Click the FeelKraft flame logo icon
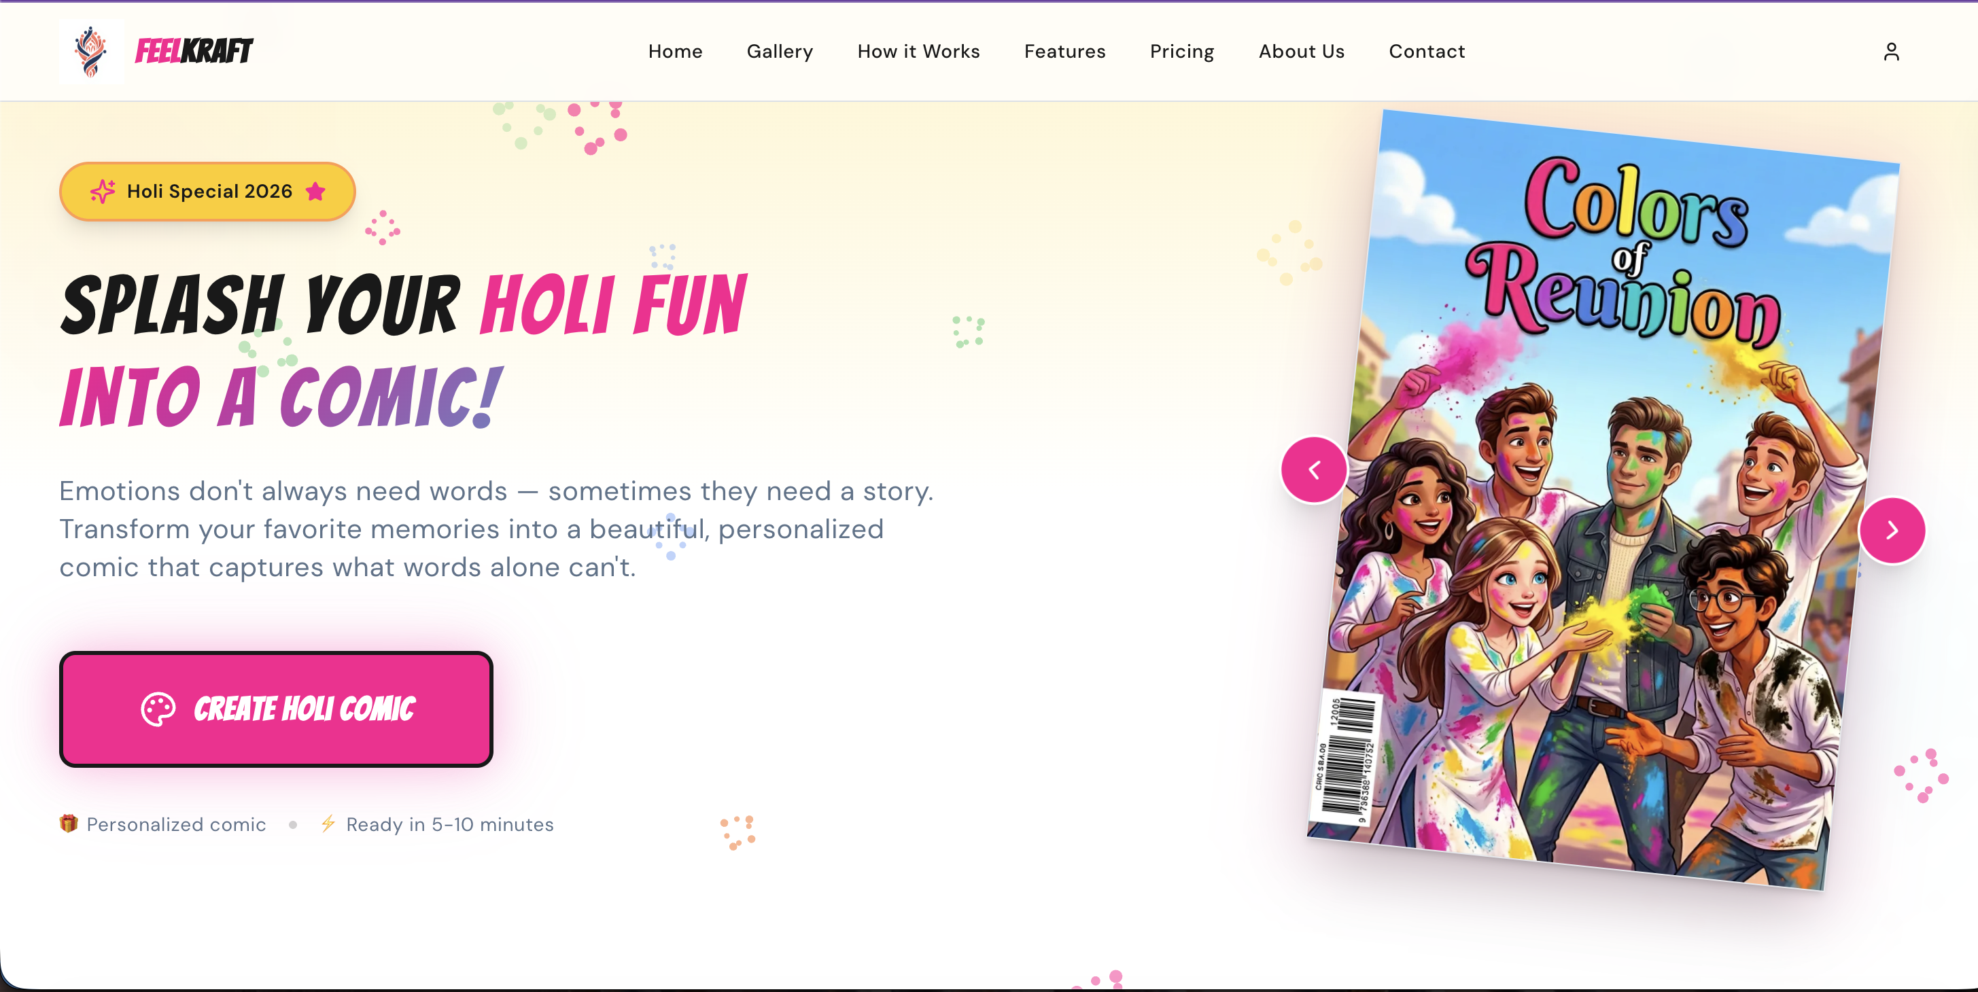This screenshot has height=992, width=1978. pos(90,52)
